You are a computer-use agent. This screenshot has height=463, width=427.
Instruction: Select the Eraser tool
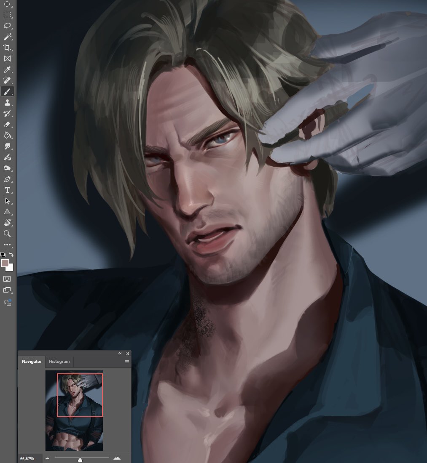pos(7,124)
